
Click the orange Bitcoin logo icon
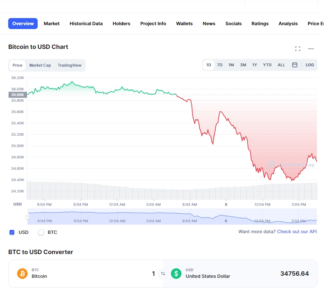(22, 274)
